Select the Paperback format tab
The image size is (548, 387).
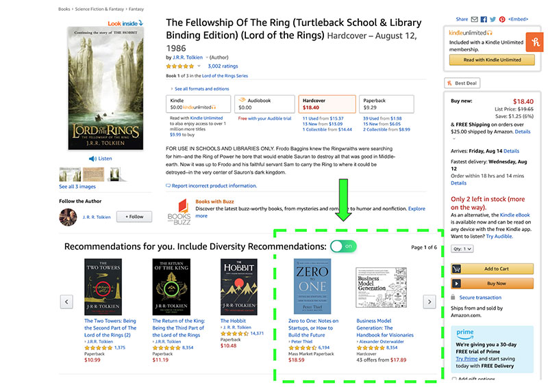point(386,104)
